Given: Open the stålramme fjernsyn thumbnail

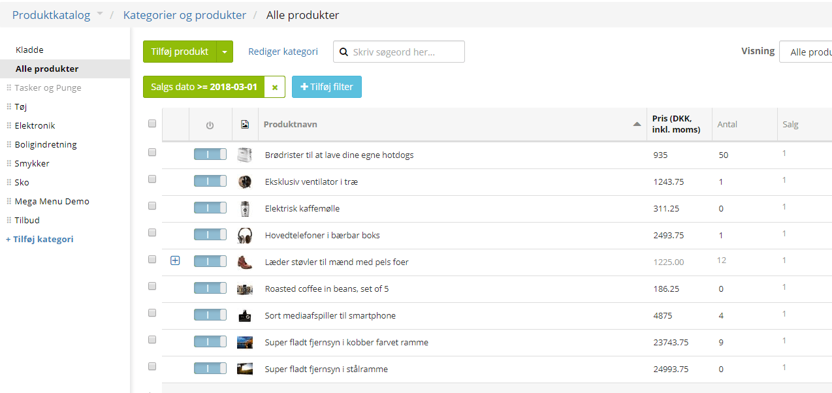Looking at the screenshot, I should pyautogui.click(x=245, y=369).
